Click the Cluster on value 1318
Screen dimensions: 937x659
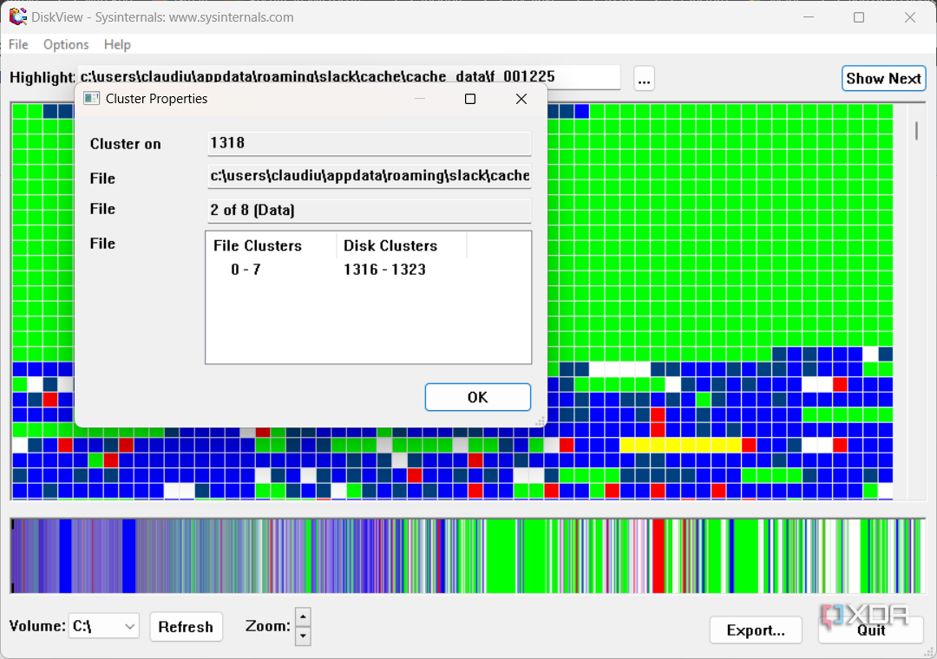tap(369, 143)
